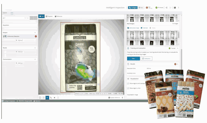Click the fit-to-view icon below image
The height and width of the screenshot is (123, 207).
coord(40,98)
